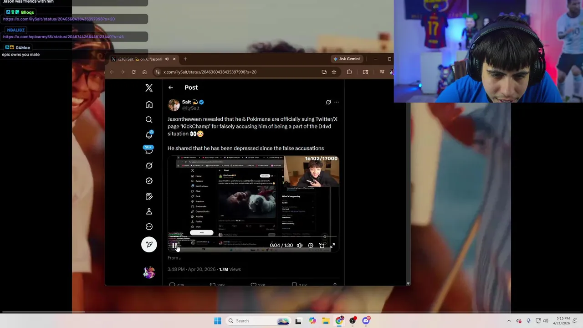583x328 pixels.
Task: Reload the page in the browser
Action: pyautogui.click(x=133, y=72)
